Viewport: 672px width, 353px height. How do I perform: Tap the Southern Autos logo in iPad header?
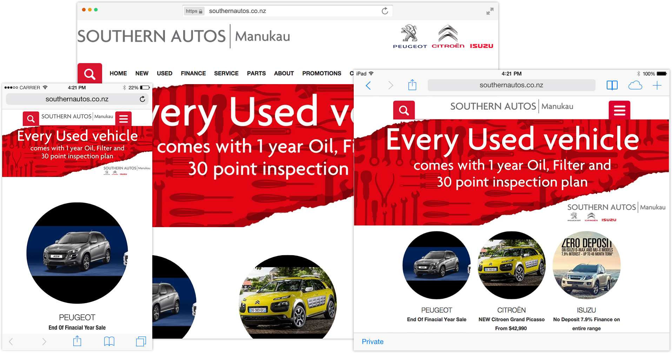(512, 106)
